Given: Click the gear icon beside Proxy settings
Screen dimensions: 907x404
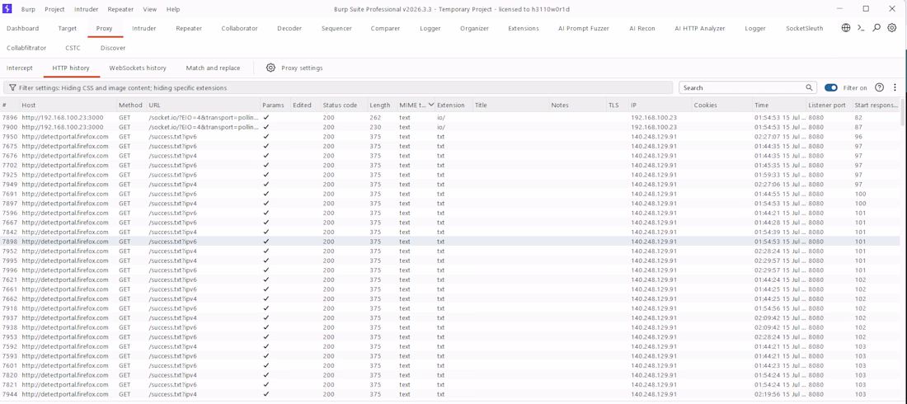Looking at the screenshot, I should (270, 68).
